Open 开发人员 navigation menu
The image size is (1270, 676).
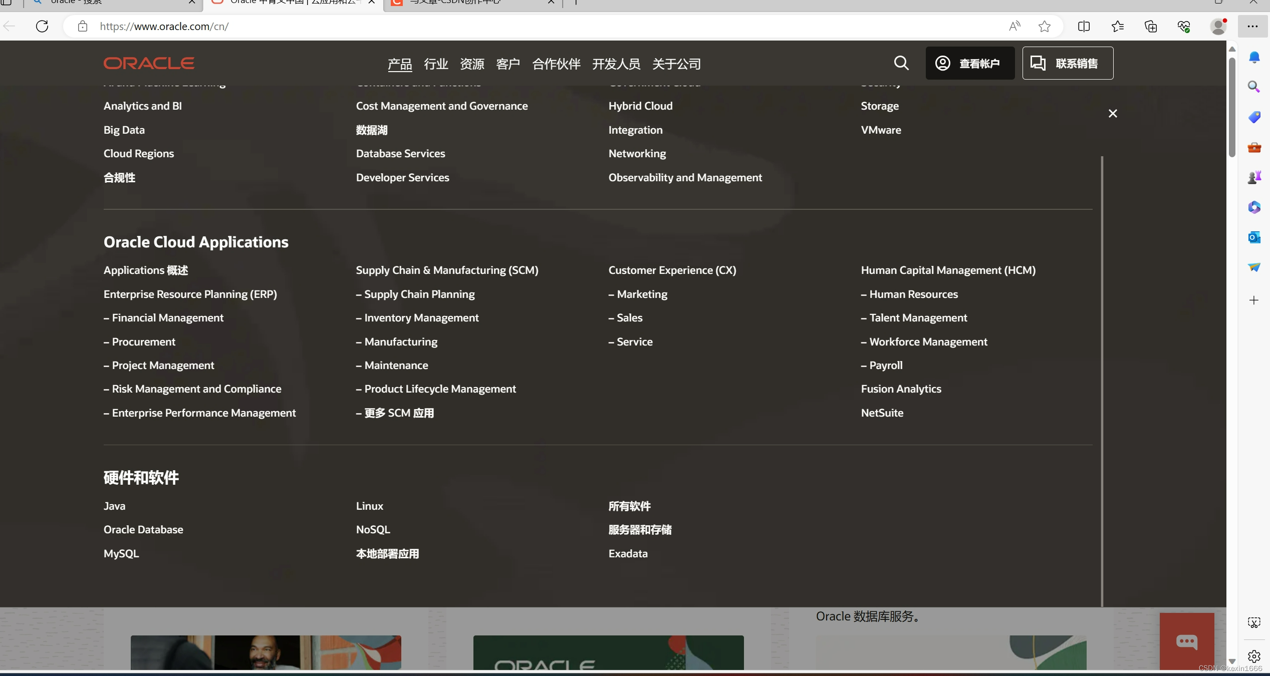click(616, 64)
